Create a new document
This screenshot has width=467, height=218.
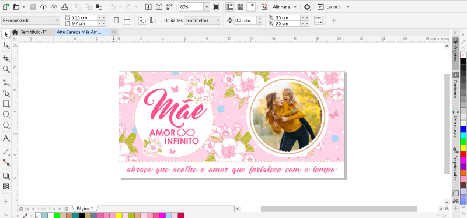(5, 6)
